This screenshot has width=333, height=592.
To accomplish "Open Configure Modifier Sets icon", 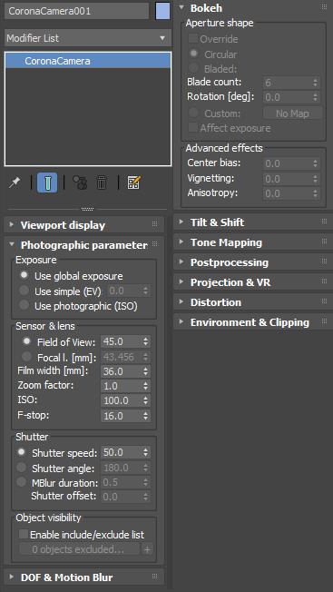I will pos(134,183).
